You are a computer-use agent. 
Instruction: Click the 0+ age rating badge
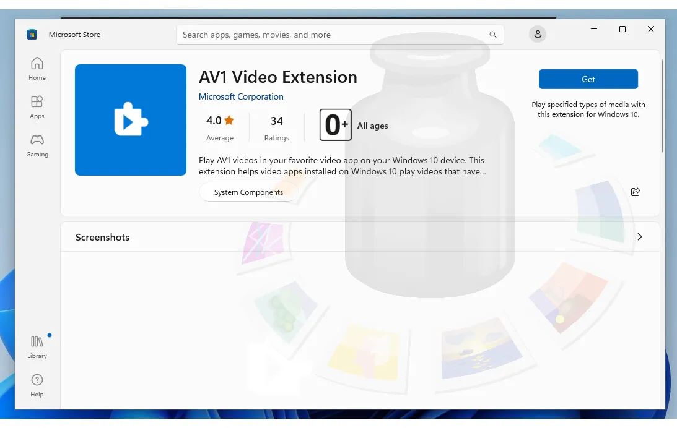(336, 125)
